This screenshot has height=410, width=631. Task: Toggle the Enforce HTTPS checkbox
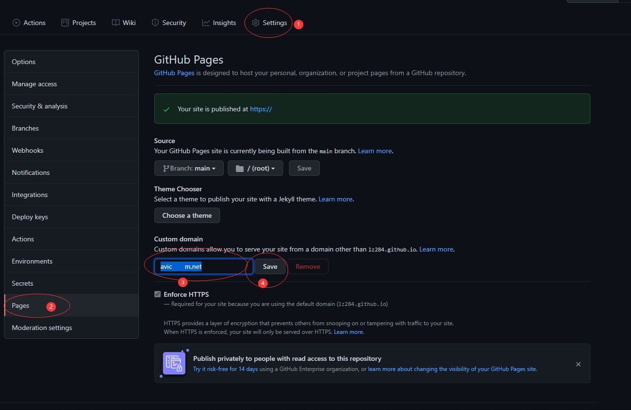pos(157,294)
